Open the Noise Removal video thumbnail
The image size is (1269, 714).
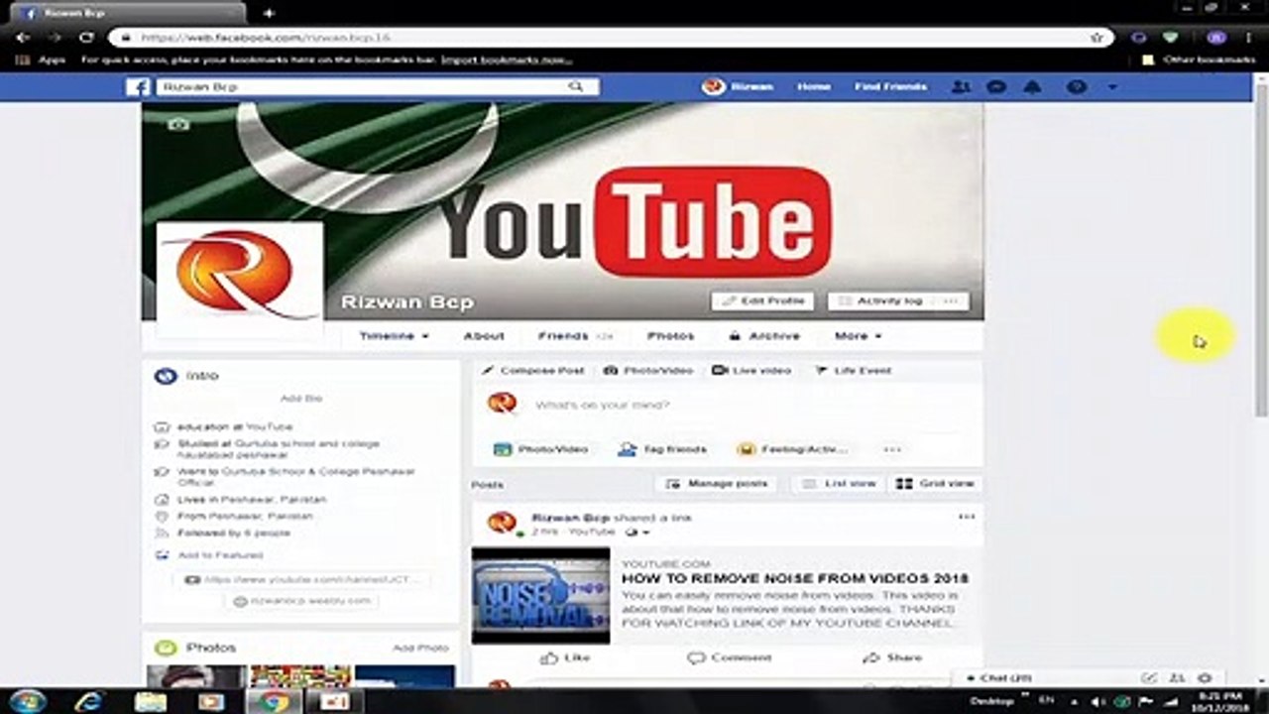(x=541, y=595)
